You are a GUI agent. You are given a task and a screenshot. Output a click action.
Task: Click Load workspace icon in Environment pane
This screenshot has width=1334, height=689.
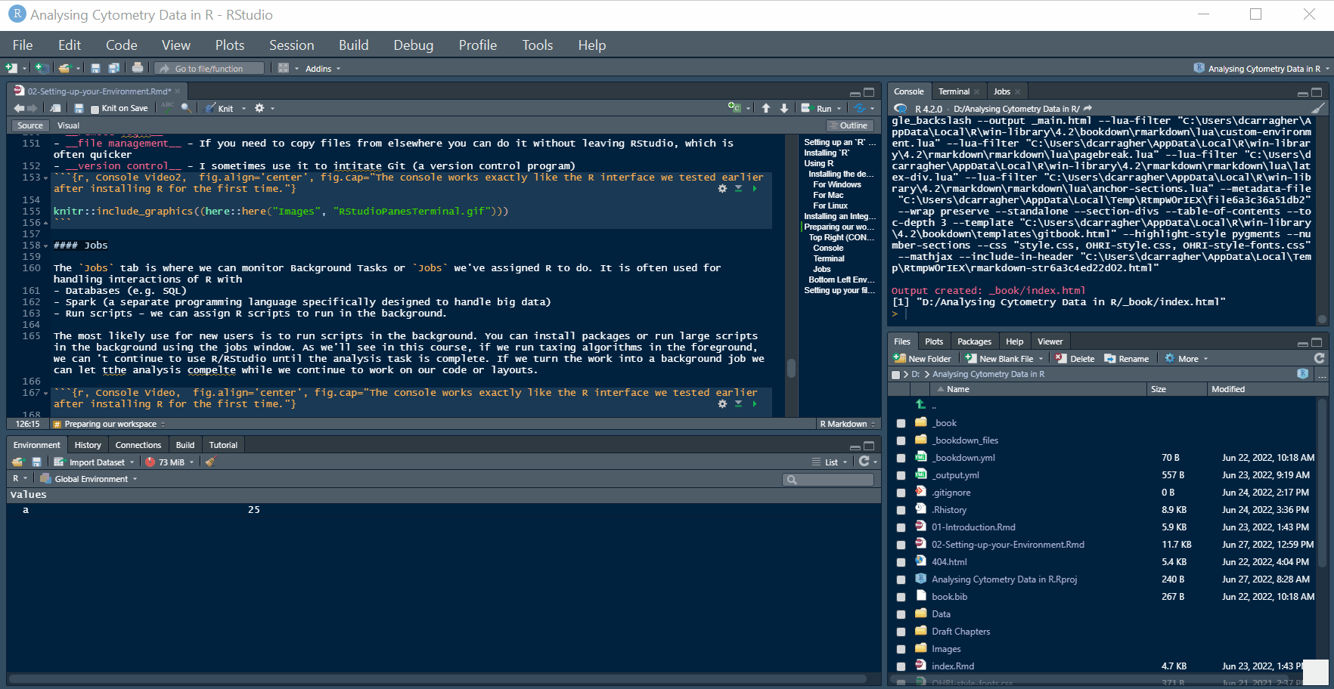(x=18, y=462)
